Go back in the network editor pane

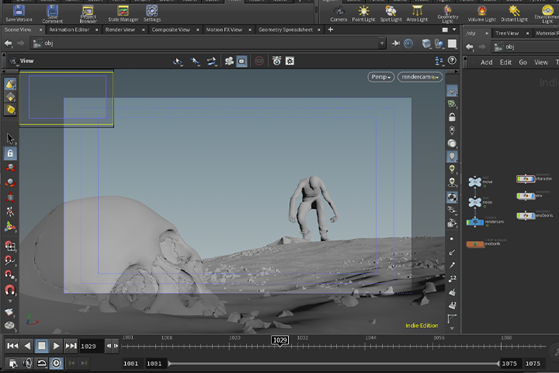(x=470, y=47)
